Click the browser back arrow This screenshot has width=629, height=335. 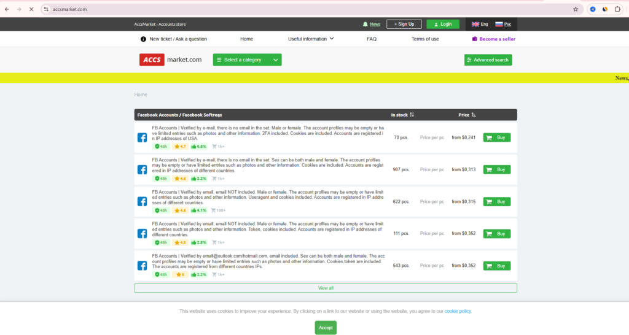pos(7,9)
